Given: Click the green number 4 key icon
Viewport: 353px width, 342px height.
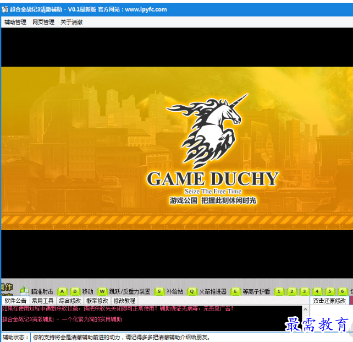Looking at the screenshot, I should tap(317, 291).
